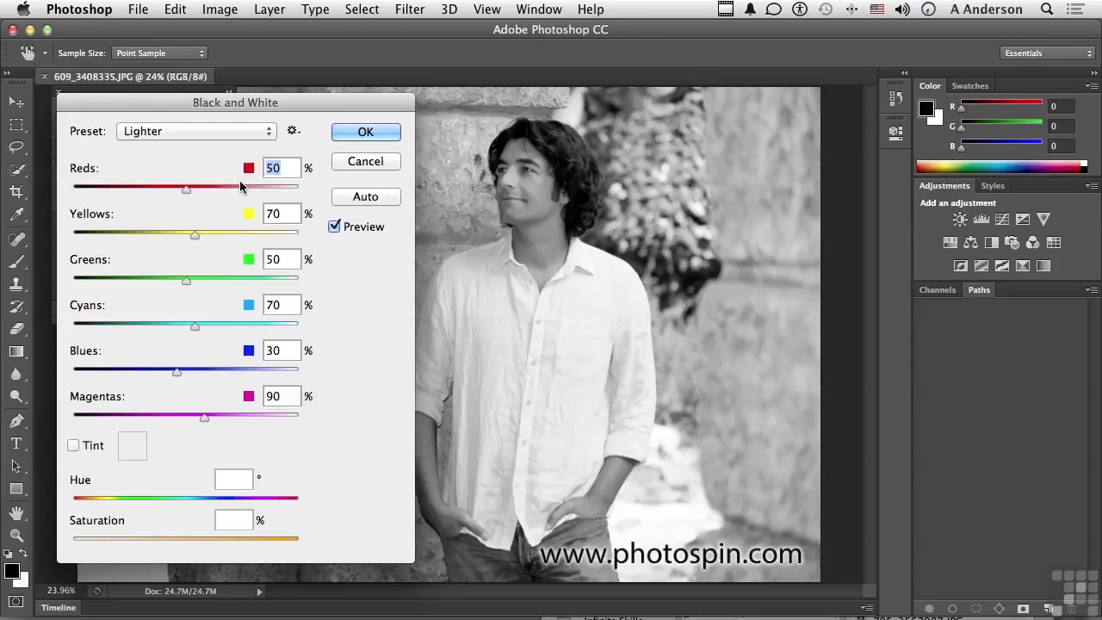This screenshot has height=620, width=1102.
Task: Open the Sample Size dropdown
Action: [160, 53]
